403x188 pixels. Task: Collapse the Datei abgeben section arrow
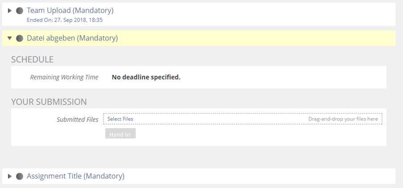click(x=10, y=38)
